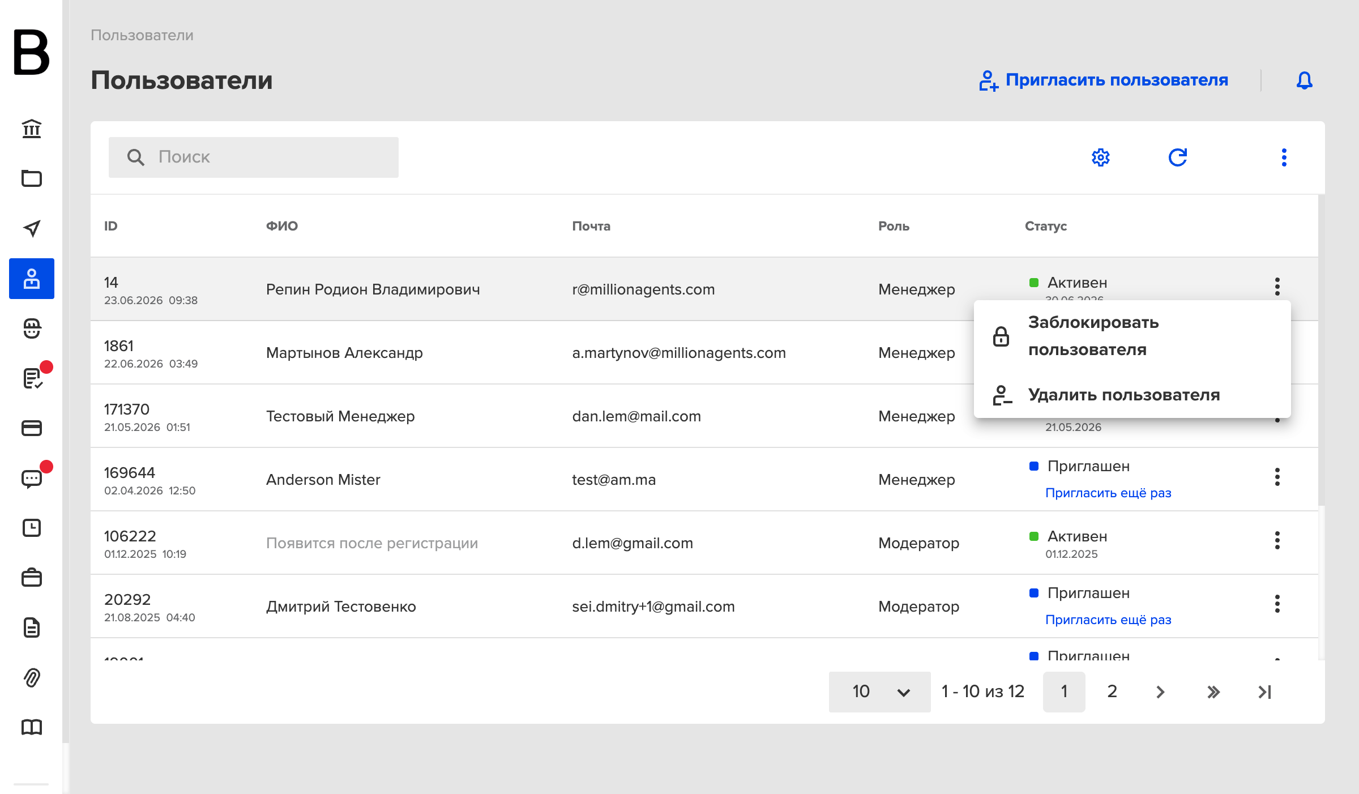Click the ФИО column header
The image size is (1359, 794).
pos(282,226)
